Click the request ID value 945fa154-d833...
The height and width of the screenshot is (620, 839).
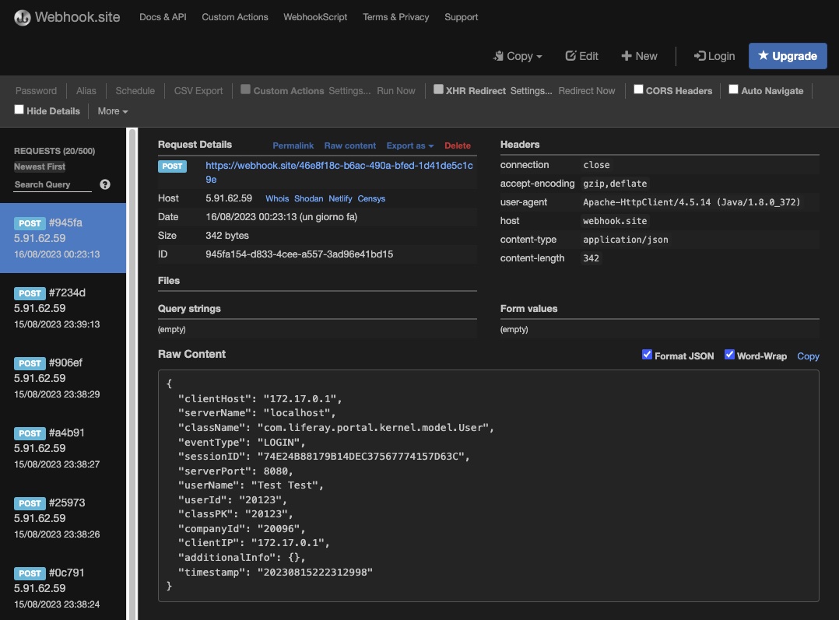pos(299,254)
